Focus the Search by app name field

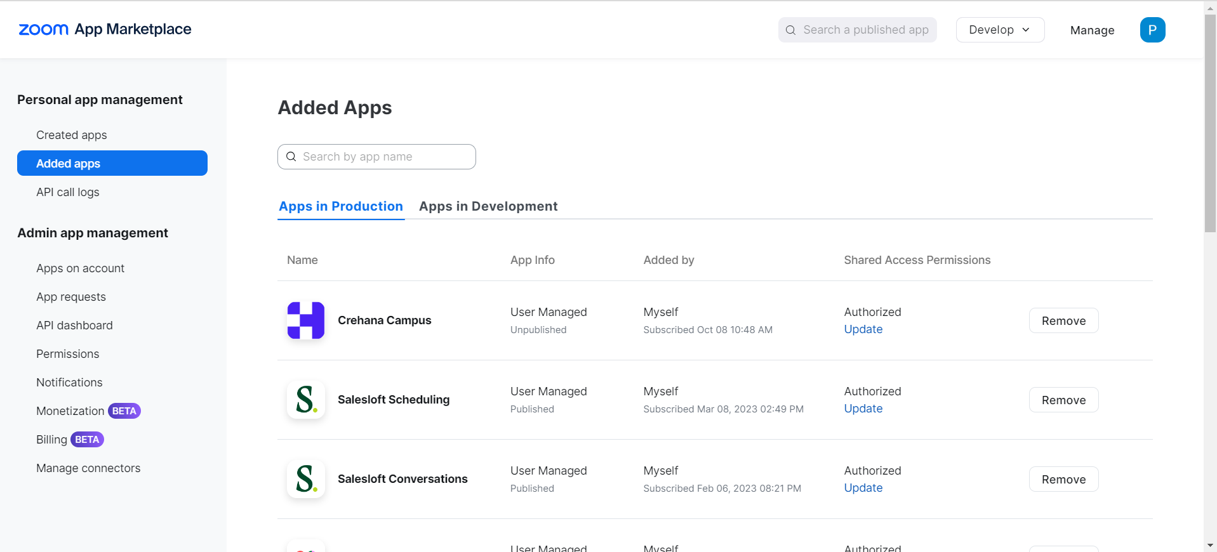[x=376, y=157]
